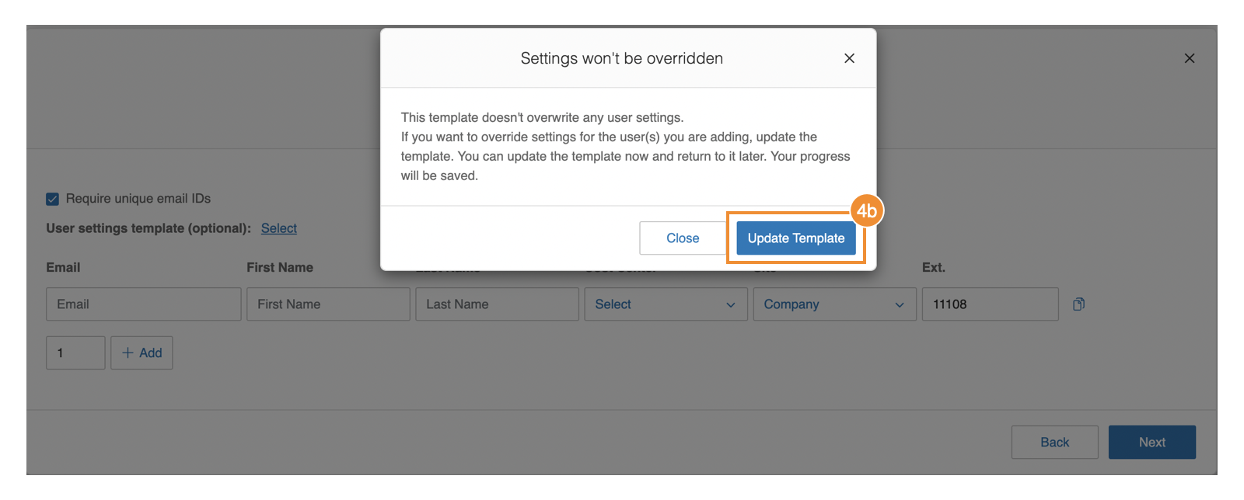This screenshot has height=500, width=1244.
Task: Uncheck Require unique email IDs
Action: 51,198
